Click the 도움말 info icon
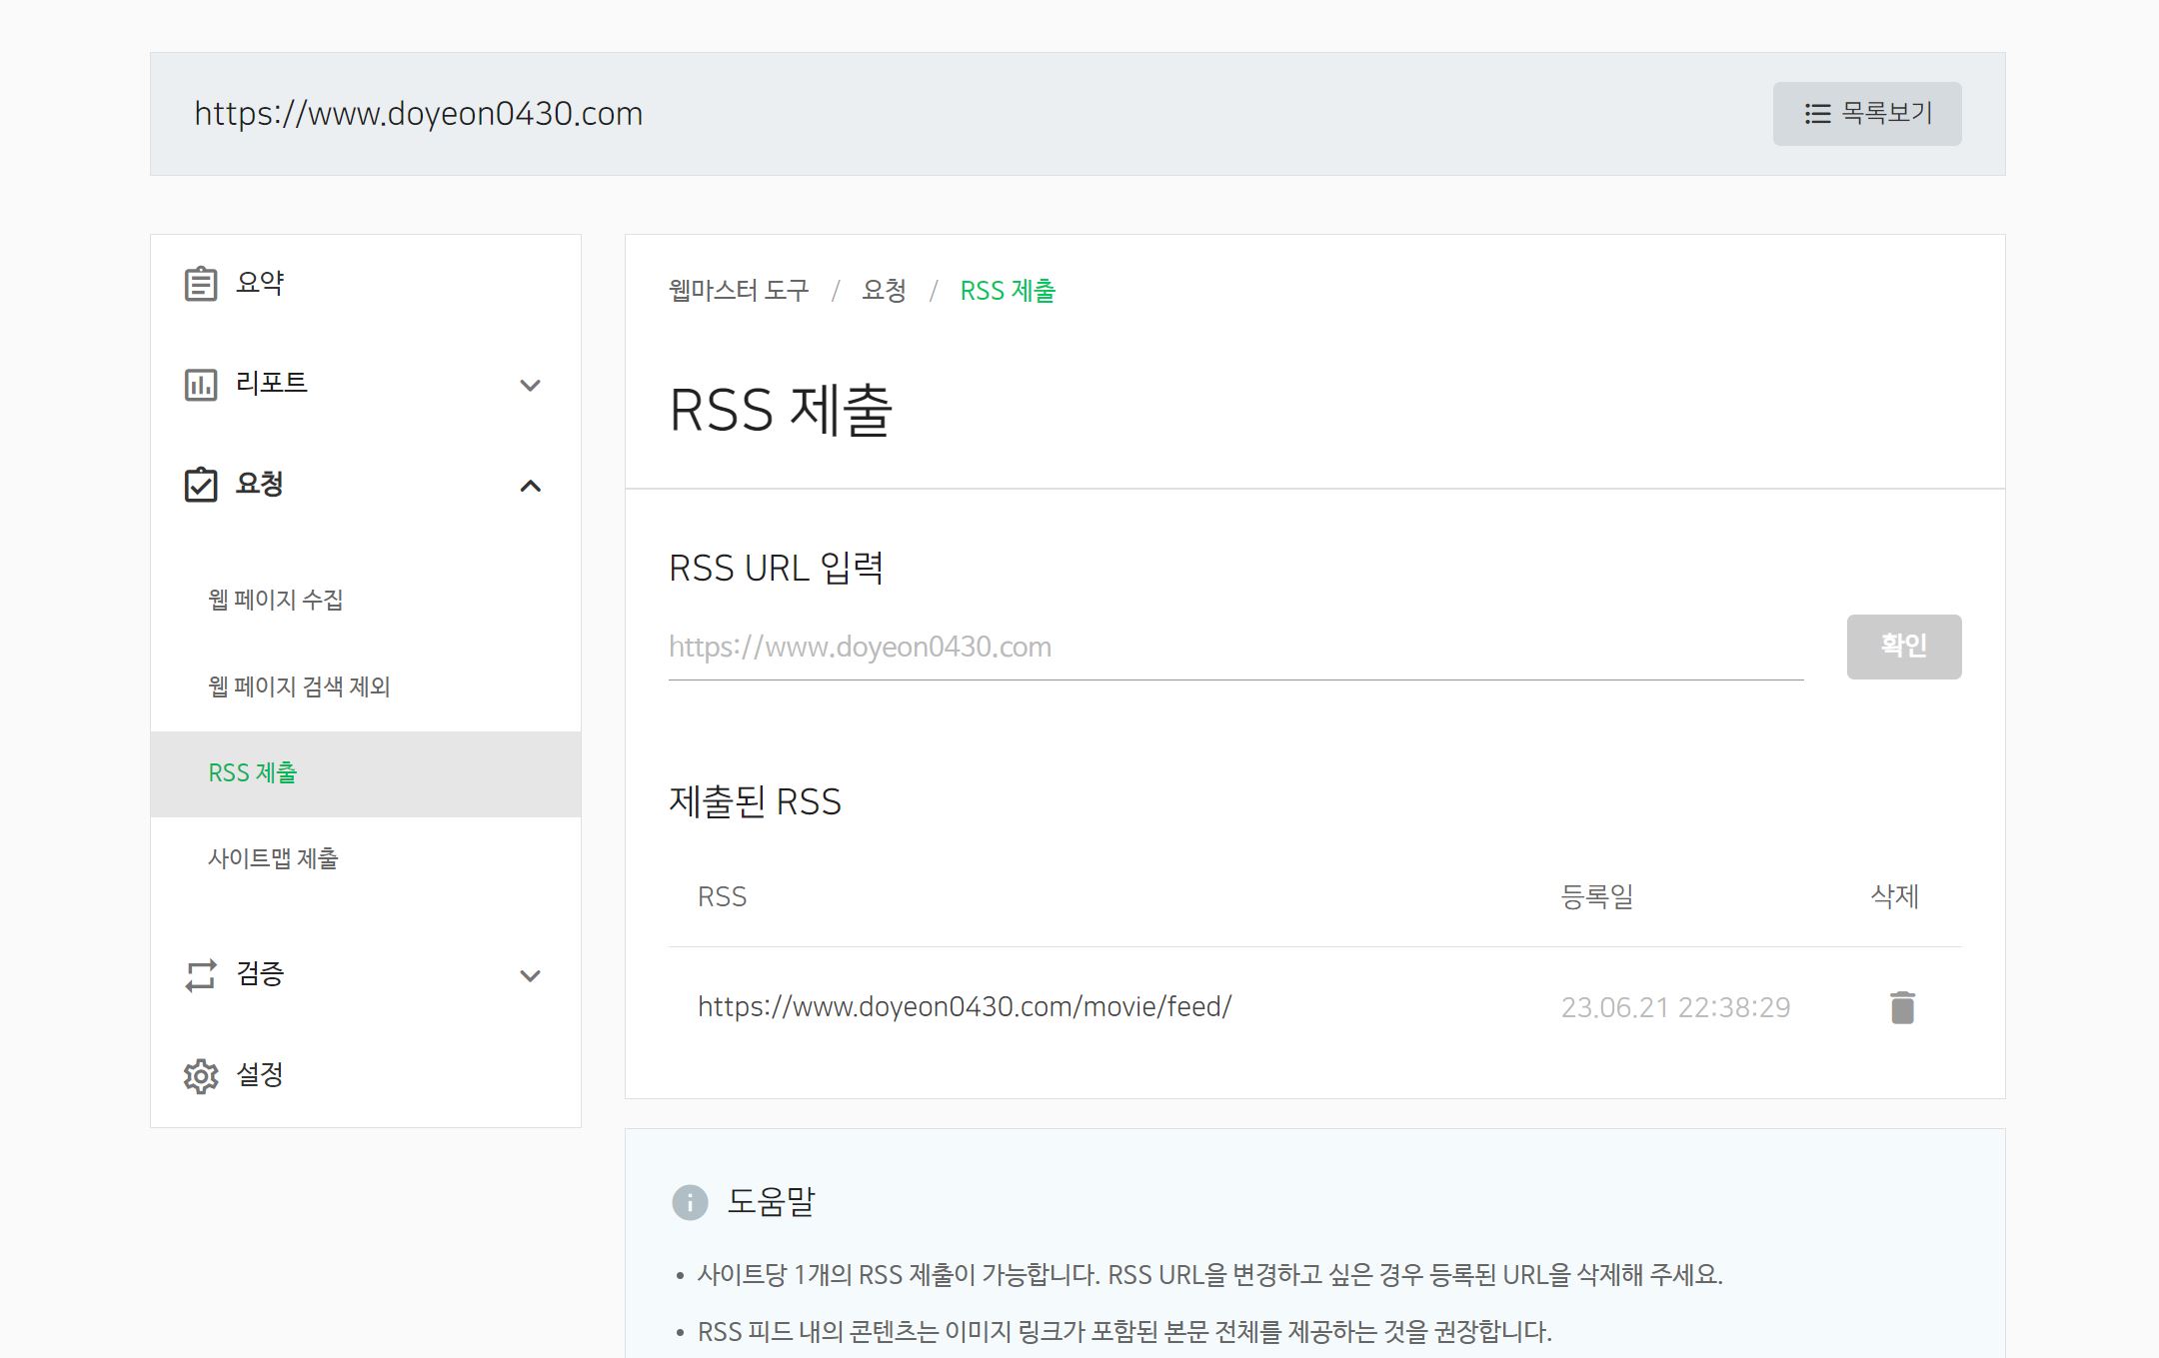The width and height of the screenshot is (2159, 1358). pos(690,1202)
